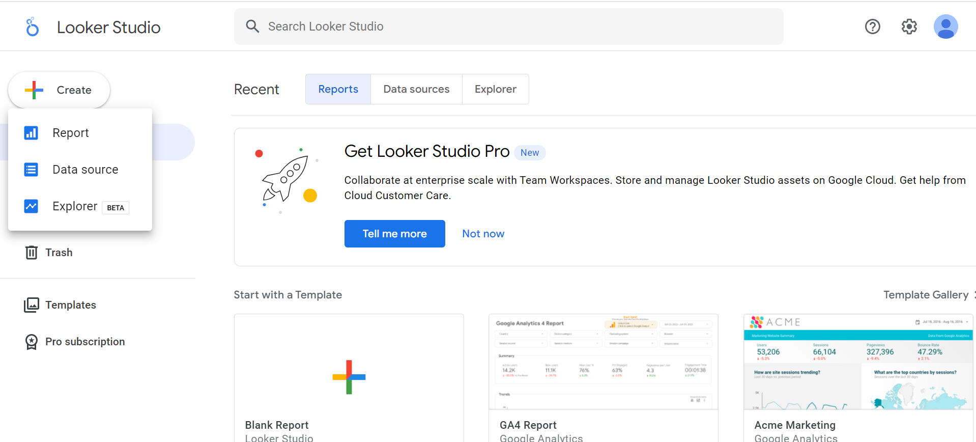This screenshot has height=442, width=976.
Task: Click the Trash bin icon
Action: click(x=32, y=253)
